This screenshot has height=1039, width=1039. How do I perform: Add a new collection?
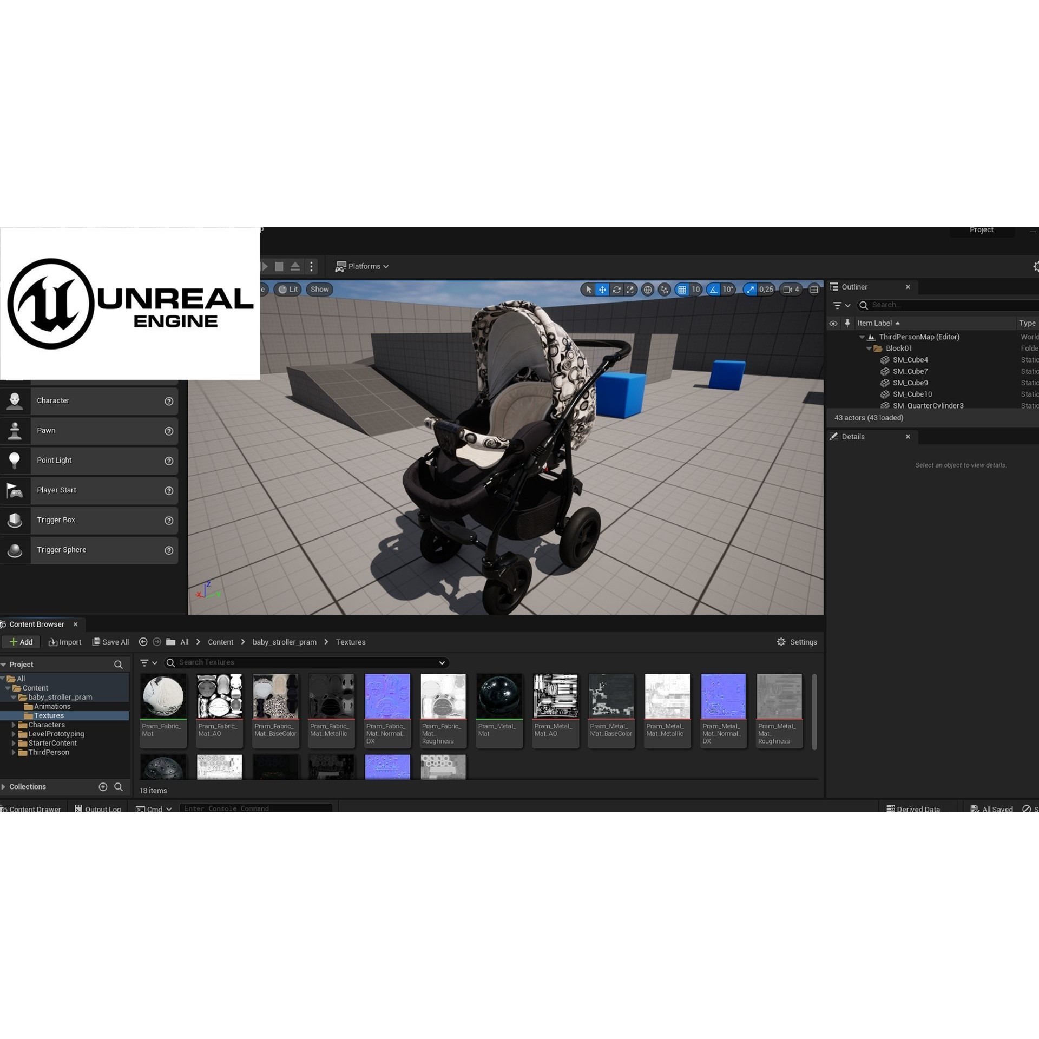pos(103,787)
